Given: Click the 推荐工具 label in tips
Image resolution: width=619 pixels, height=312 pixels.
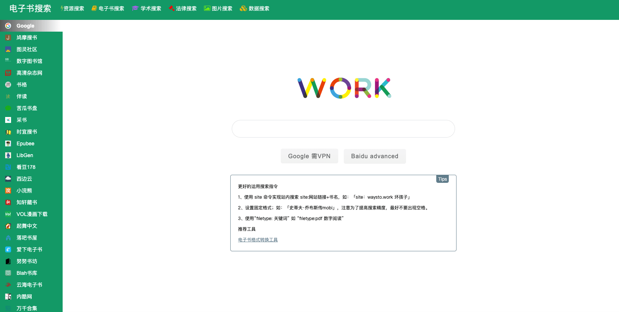Looking at the screenshot, I should (247, 229).
